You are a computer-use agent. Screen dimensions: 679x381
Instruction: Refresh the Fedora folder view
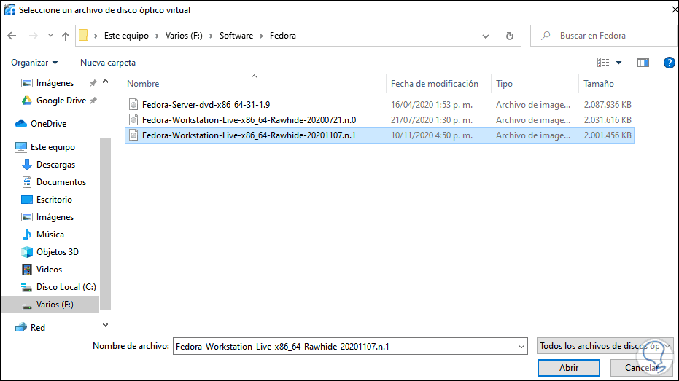[510, 36]
